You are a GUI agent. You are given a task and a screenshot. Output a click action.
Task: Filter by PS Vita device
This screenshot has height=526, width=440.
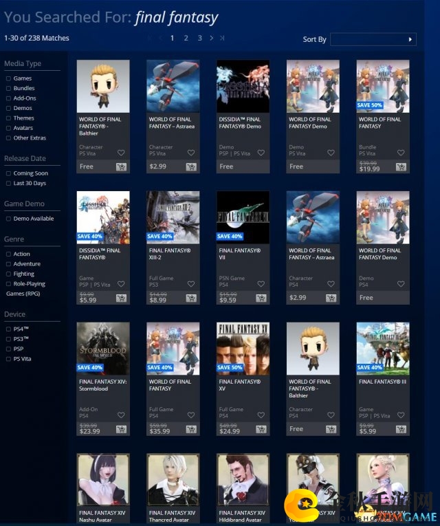[x=9, y=359]
